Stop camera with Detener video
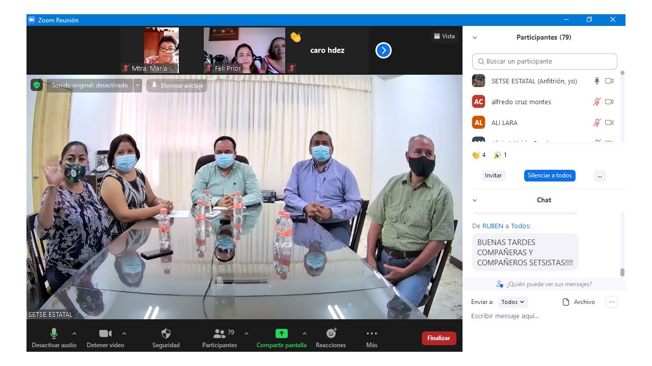This screenshot has height=366, width=652. coord(105,338)
